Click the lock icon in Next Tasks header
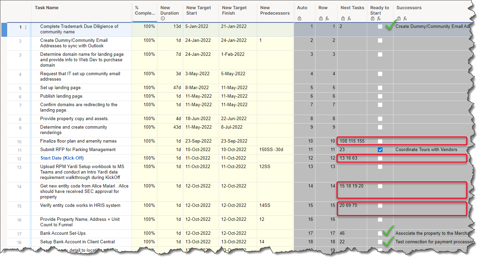The image size is (483, 262). pos(343,18)
